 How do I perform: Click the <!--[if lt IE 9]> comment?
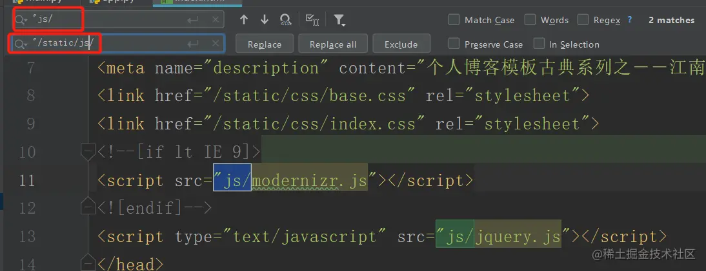tap(179, 152)
